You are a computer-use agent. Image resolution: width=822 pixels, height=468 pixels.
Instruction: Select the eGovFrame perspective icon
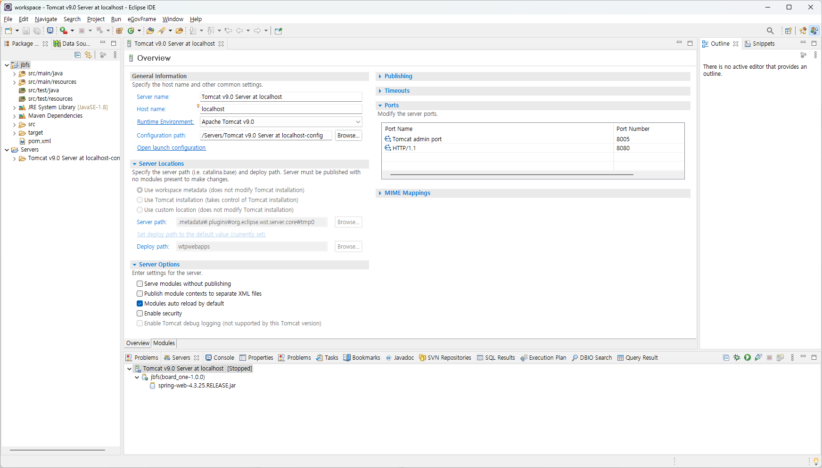[x=814, y=31]
